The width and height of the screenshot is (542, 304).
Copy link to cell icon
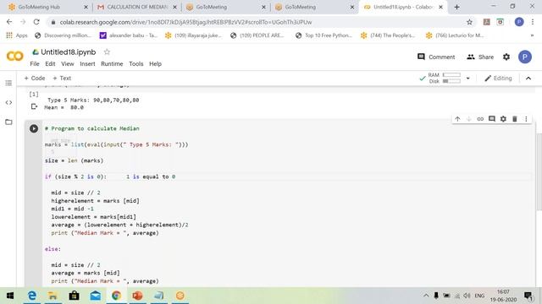[x=480, y=119]
